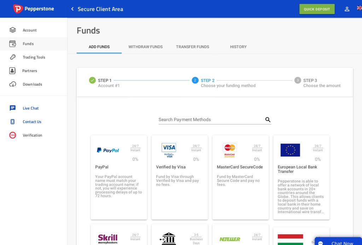The height and width of the screenshot is (245, 362).
Task: Click the '3-5 Business Days' label
Action: (196, 239)
